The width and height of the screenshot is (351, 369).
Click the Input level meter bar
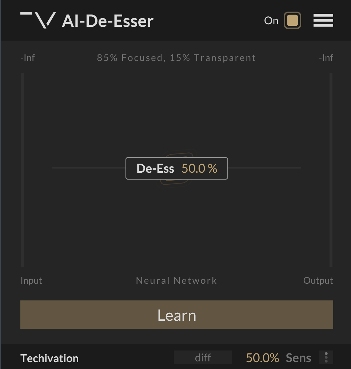23,170
